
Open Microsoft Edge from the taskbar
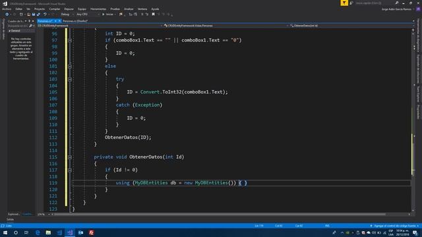point(38,232)
